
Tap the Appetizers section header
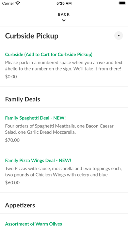tap(20, 205)
